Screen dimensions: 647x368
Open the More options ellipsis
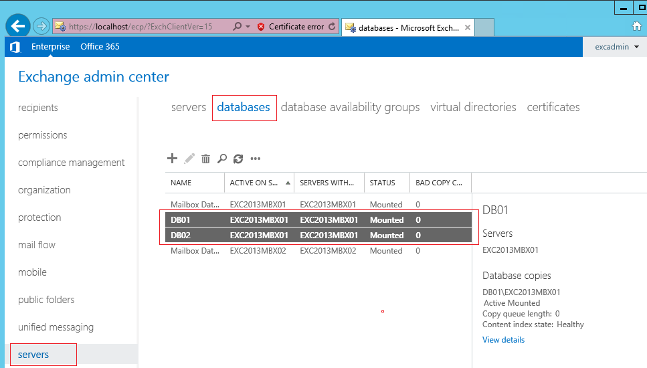click(x=256, y=159)
